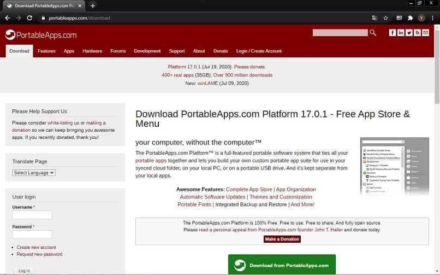Click the Please donate link
Image resolution: width=440 pixels, height=275 pixels.
[x=249, y=67]
